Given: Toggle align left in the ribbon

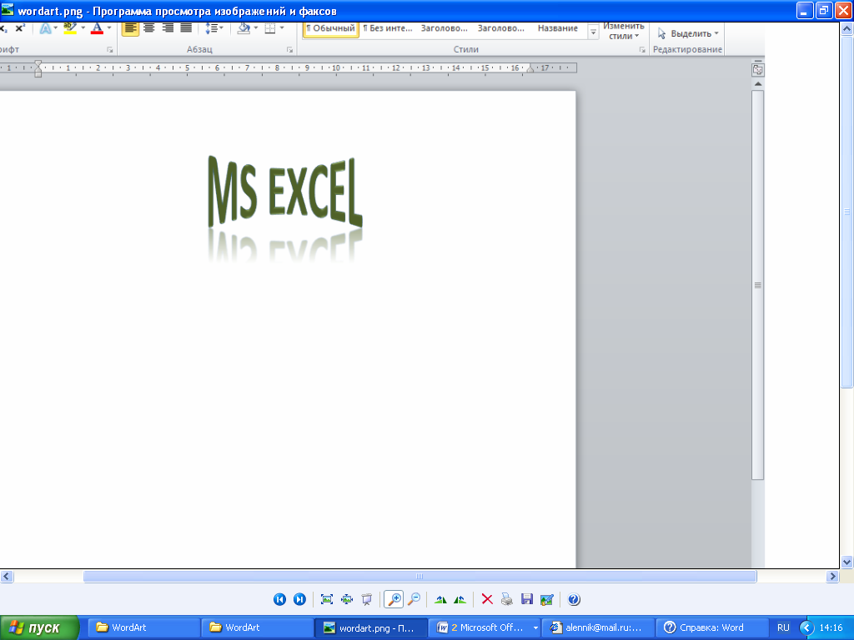Looking at the screenshot, I should pyautogui.click(x=130, y=28).
